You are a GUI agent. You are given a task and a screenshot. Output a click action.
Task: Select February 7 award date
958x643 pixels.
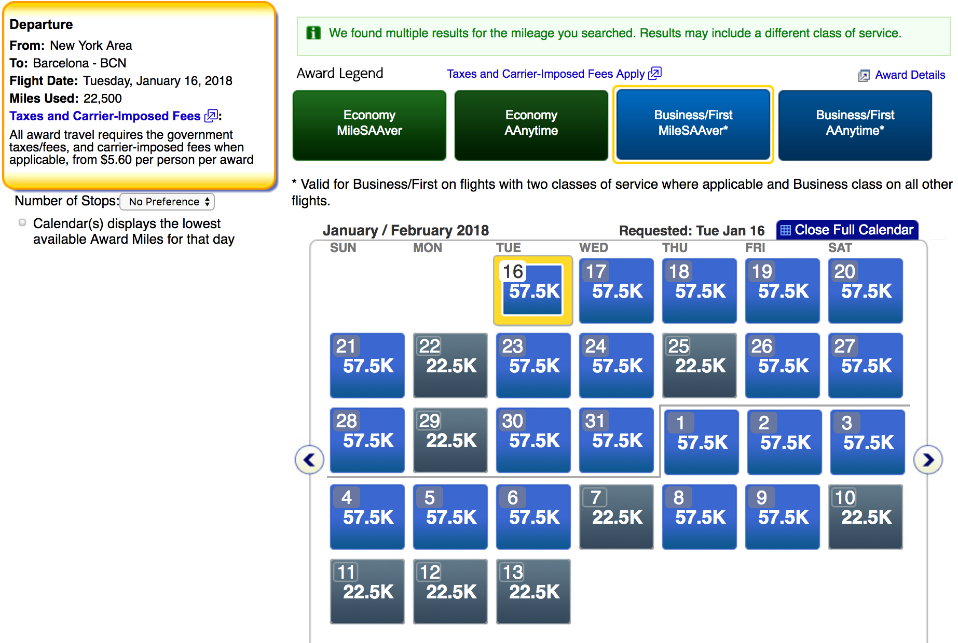(x=617, y=516)
